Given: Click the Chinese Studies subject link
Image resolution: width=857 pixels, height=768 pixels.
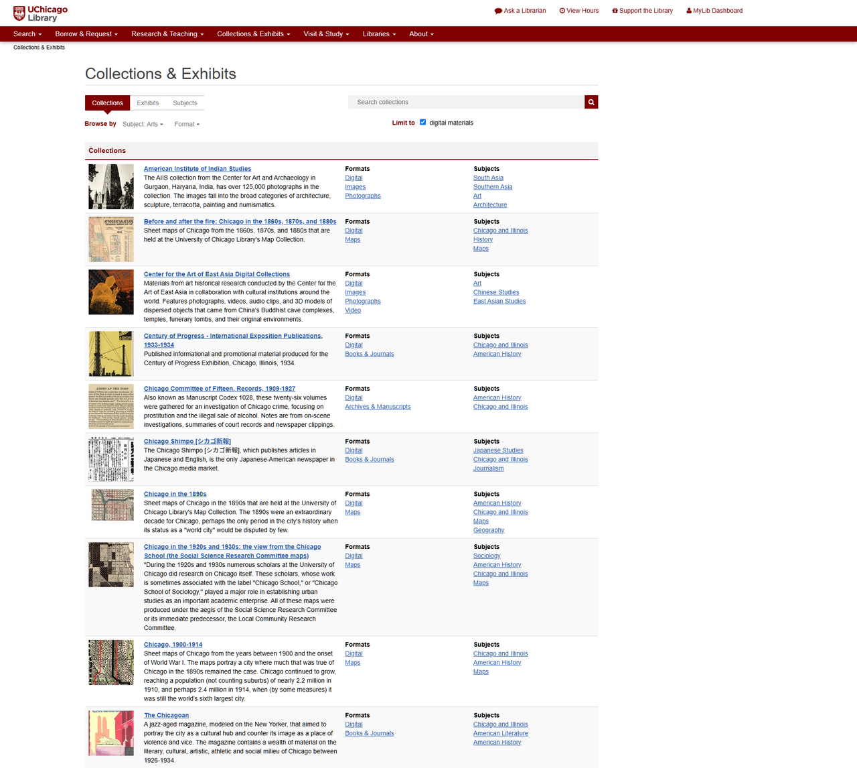Looking at the screenshot, I should pos(496,292).
